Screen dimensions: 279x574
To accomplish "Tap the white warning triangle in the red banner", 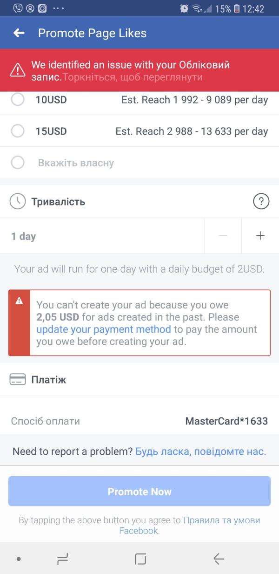I will (x=18, y=70).
